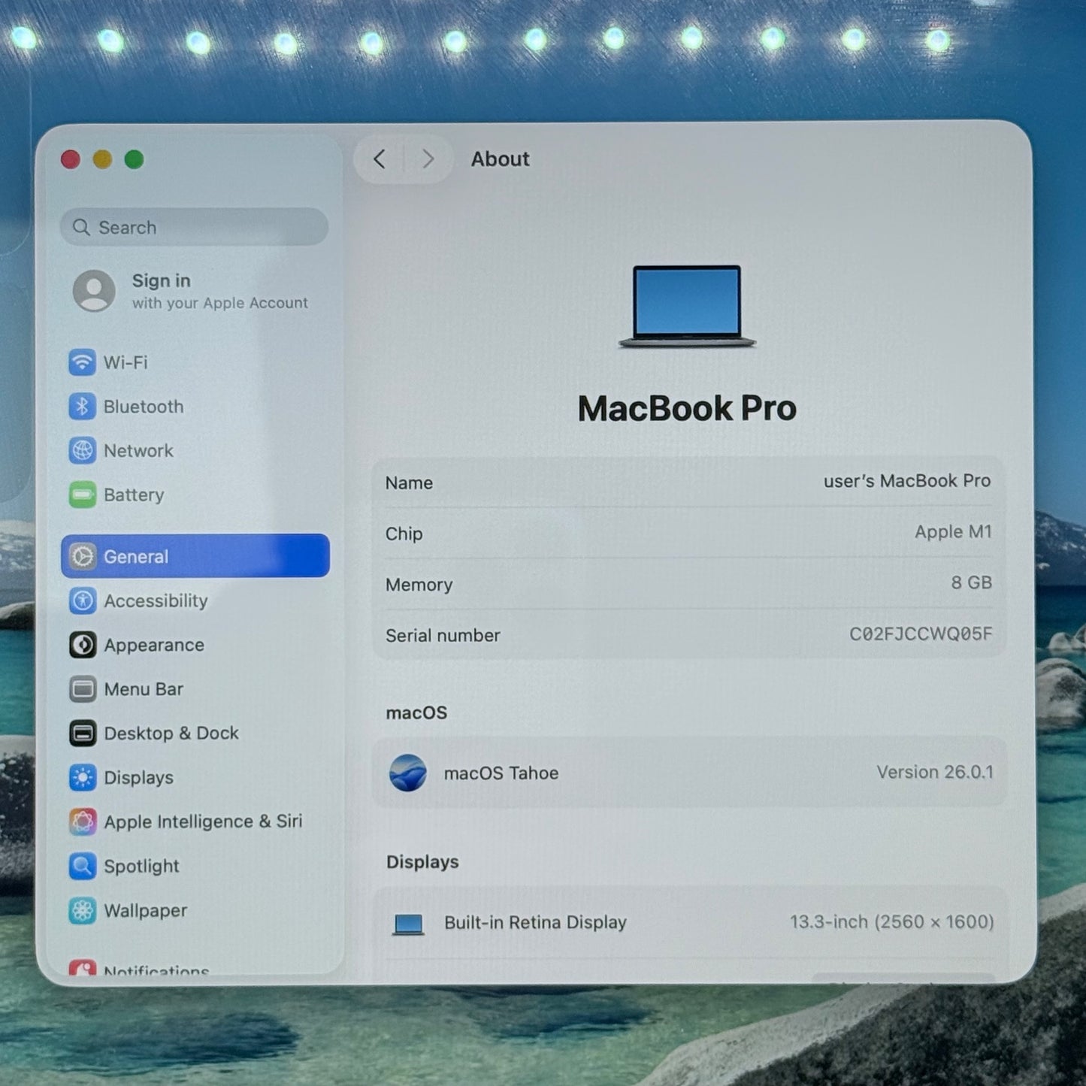This screenshot has height=1086, width=1086.
Task: Go to Displays settings pane
Action: point(139,778)
